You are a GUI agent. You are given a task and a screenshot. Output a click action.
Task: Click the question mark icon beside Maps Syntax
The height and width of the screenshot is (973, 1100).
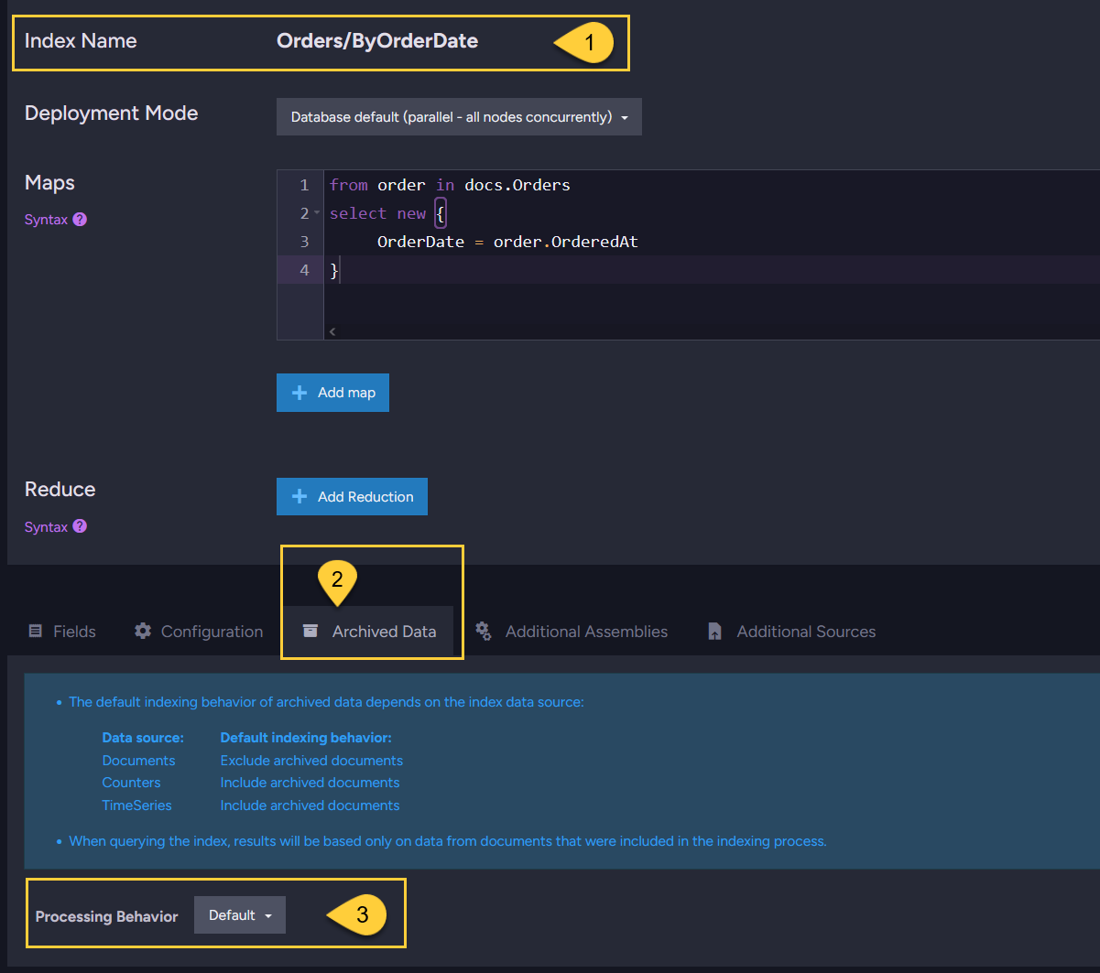(80, 220)
